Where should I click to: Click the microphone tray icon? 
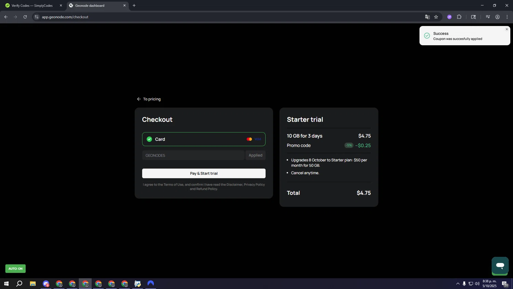464,284
